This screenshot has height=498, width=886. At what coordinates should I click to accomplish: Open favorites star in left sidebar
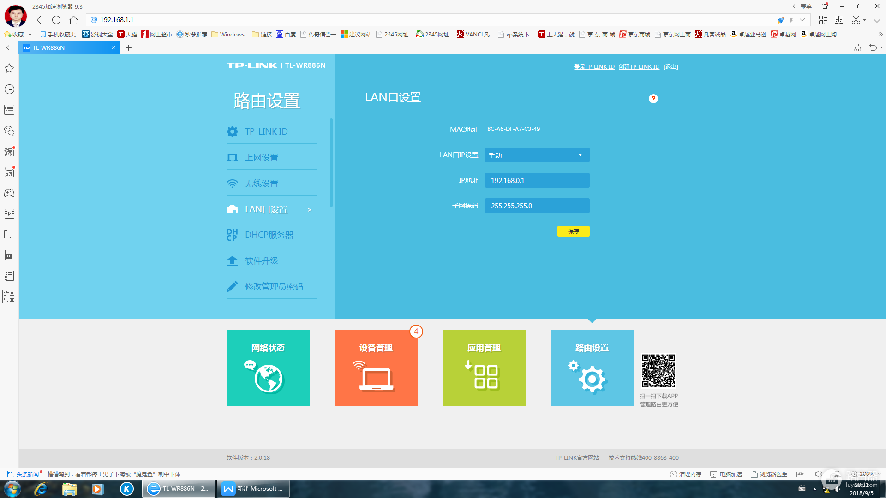(9, 68)
